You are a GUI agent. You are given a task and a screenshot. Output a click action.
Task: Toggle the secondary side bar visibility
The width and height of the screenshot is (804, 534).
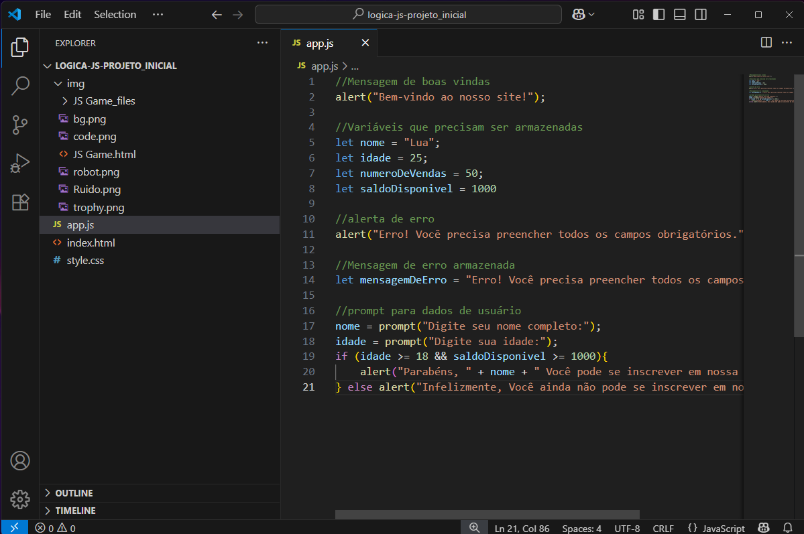(x=701, y=15)
